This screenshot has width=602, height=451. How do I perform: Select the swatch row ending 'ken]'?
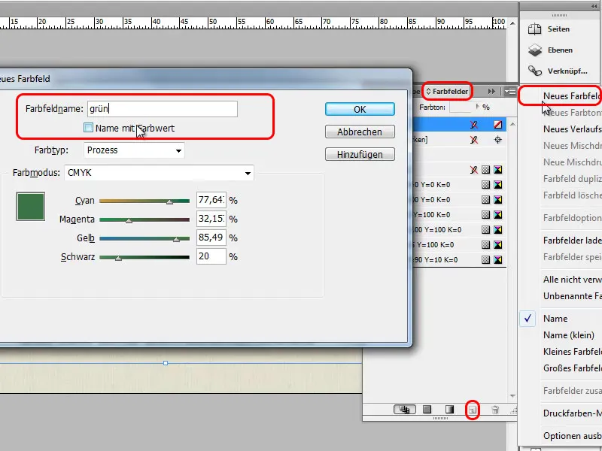459,140
